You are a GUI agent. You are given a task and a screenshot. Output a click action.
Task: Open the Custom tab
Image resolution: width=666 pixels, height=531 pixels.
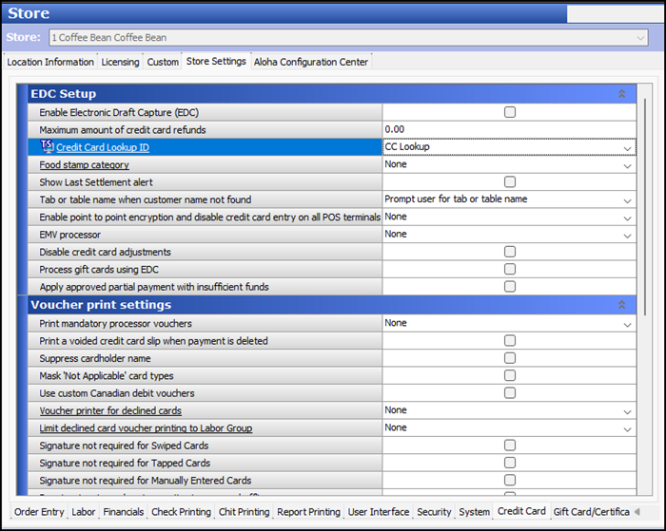pyautogui.click(x=163, y=62)
